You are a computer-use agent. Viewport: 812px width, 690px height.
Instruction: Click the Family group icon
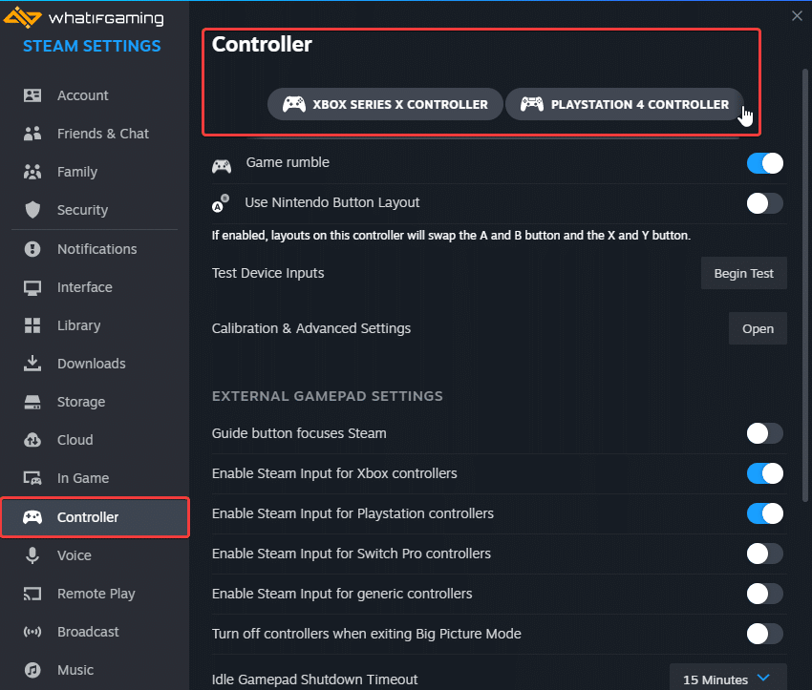point(32,172)
